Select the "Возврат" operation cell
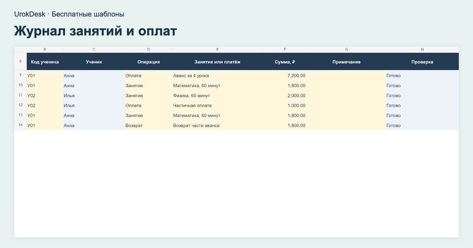The height and width of the screenshot is (248, 473). coord(149,126)
